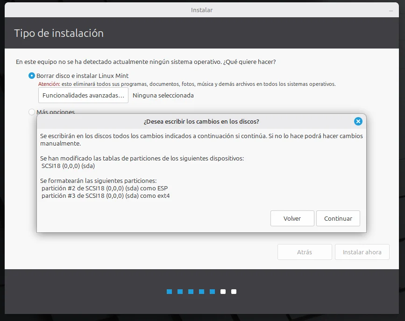Open 'Funcionalidades avanzadas…' settings

pyautogui.click(x=83, y=95)
